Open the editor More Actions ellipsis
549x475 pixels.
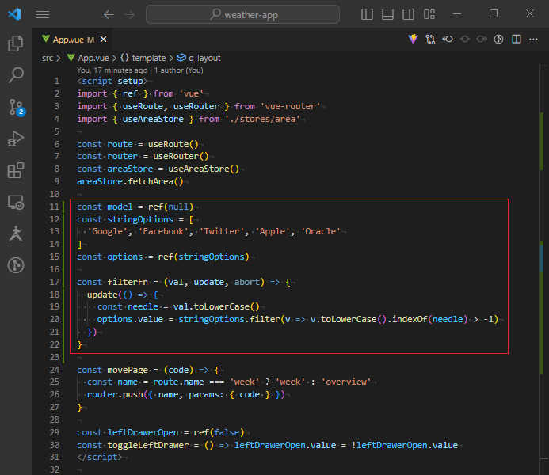pos(533,39)
